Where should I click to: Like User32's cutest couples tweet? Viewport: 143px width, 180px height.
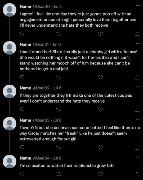101,109
